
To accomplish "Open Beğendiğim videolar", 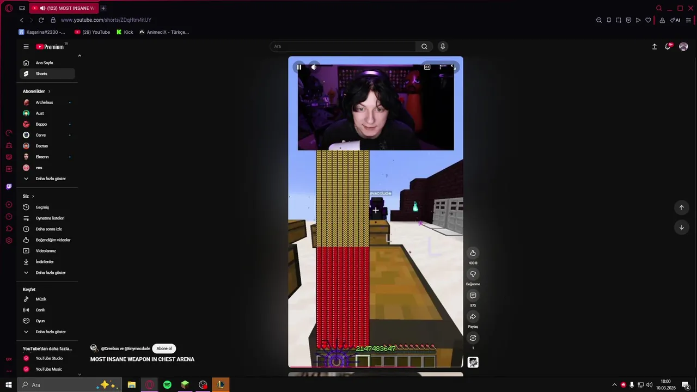I will (x=47, y=240).
